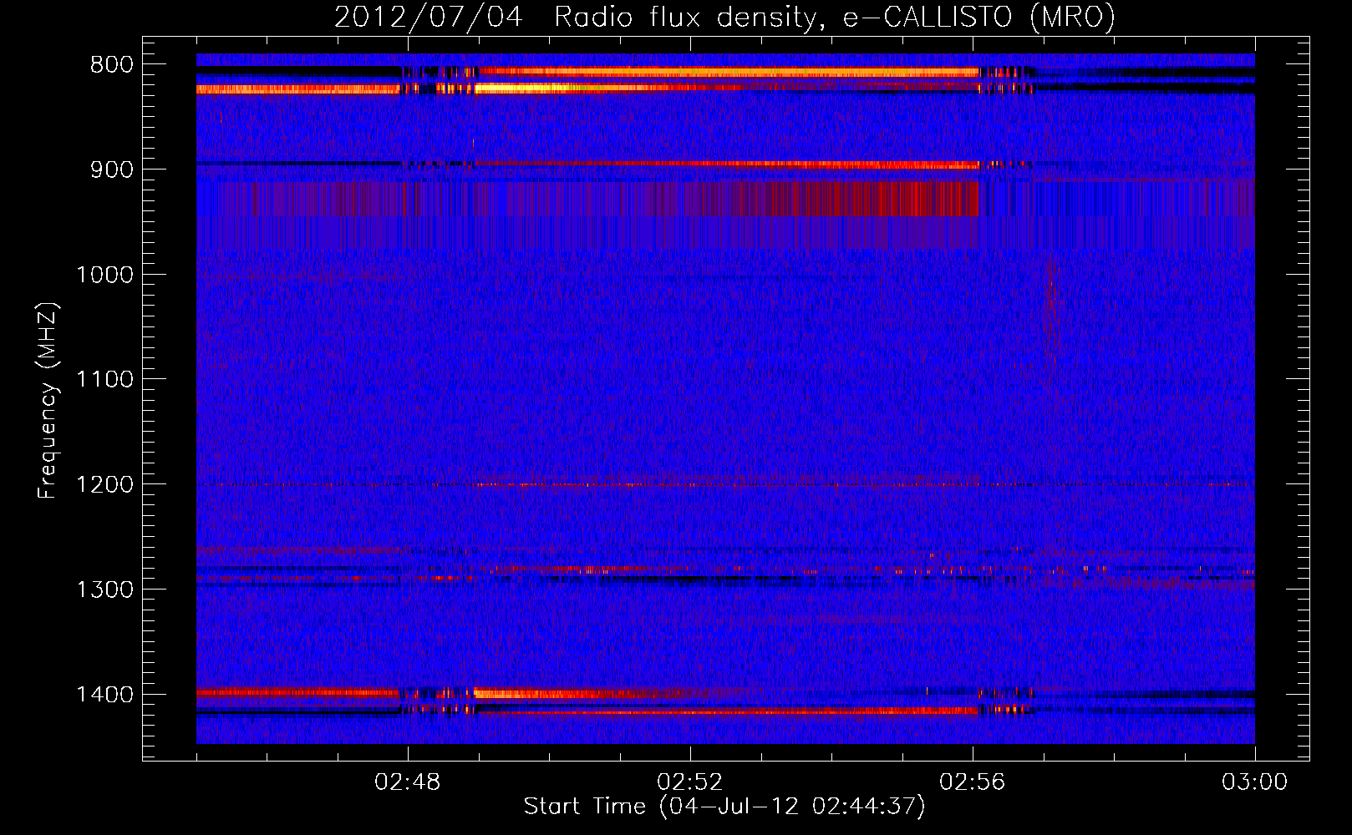Click the 'Frequency (MHZ)' axis title

pos(48,401)
